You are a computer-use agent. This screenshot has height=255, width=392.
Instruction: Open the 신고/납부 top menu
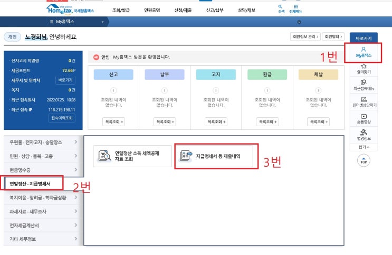pyautogui.click(x=215, y=10)
